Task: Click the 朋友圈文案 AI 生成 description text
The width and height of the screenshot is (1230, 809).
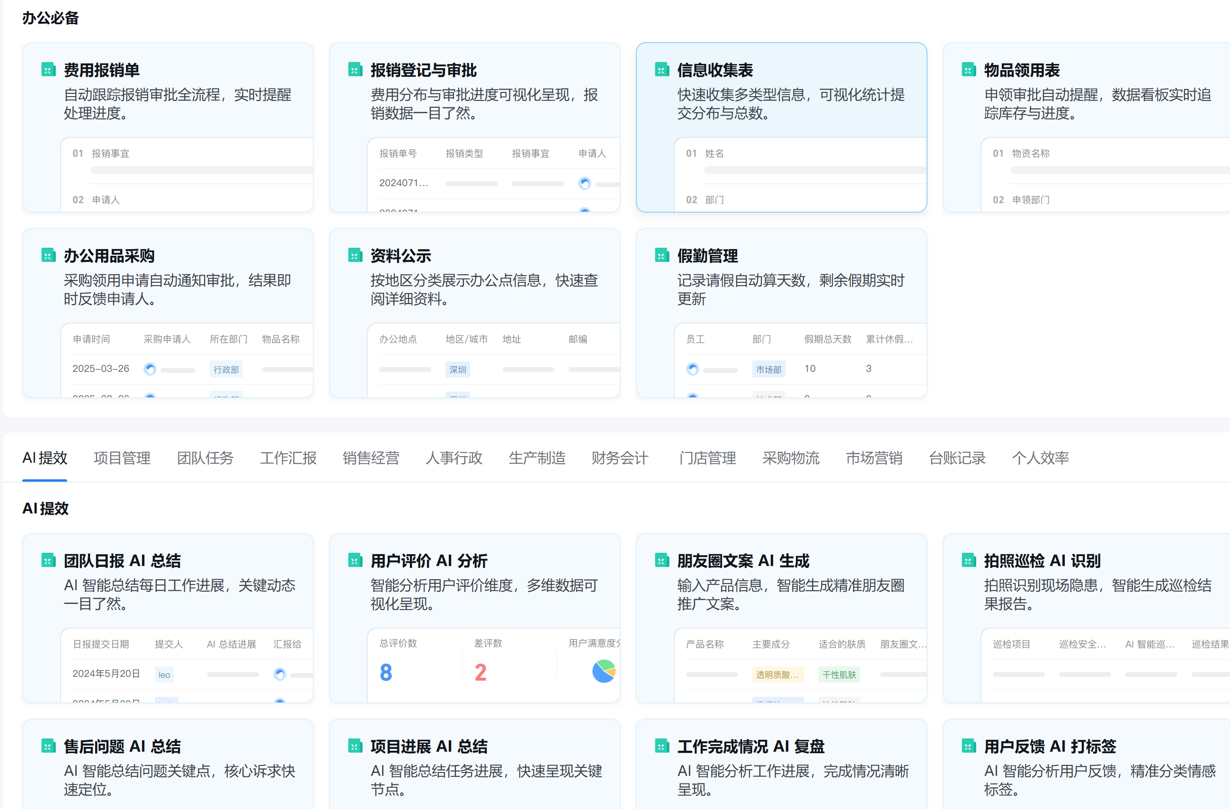Action: coord(791,594)
